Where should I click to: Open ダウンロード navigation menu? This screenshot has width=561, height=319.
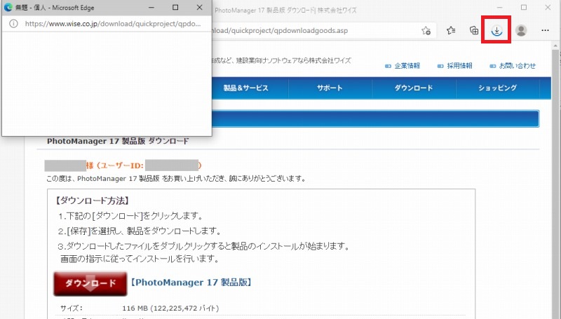[414, 88]
